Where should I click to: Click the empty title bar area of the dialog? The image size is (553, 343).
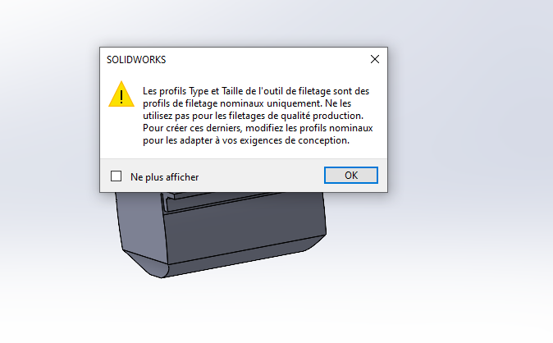pyautogui.click(x=264, y=59)
